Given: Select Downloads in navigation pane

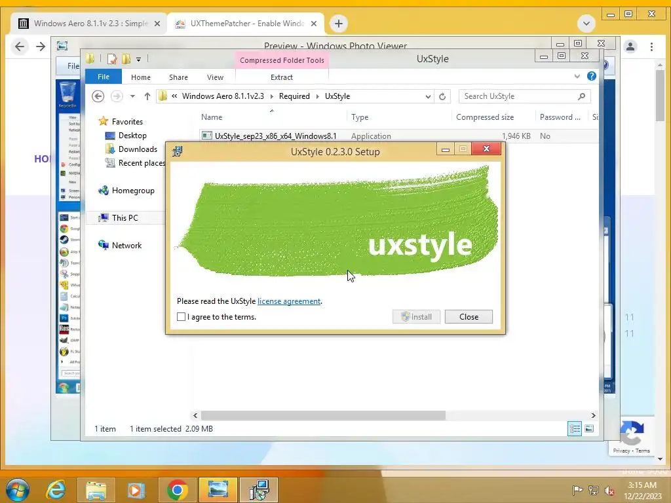Looking at the screenshot, I should (131, 149).
